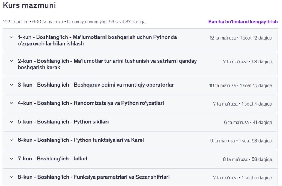Image resolution: width=282 pixels, height=186 pixels.
Task: Open the 1-kun o'zgaruvchilar bilan ishlash title
Action: tap(97, 40)
